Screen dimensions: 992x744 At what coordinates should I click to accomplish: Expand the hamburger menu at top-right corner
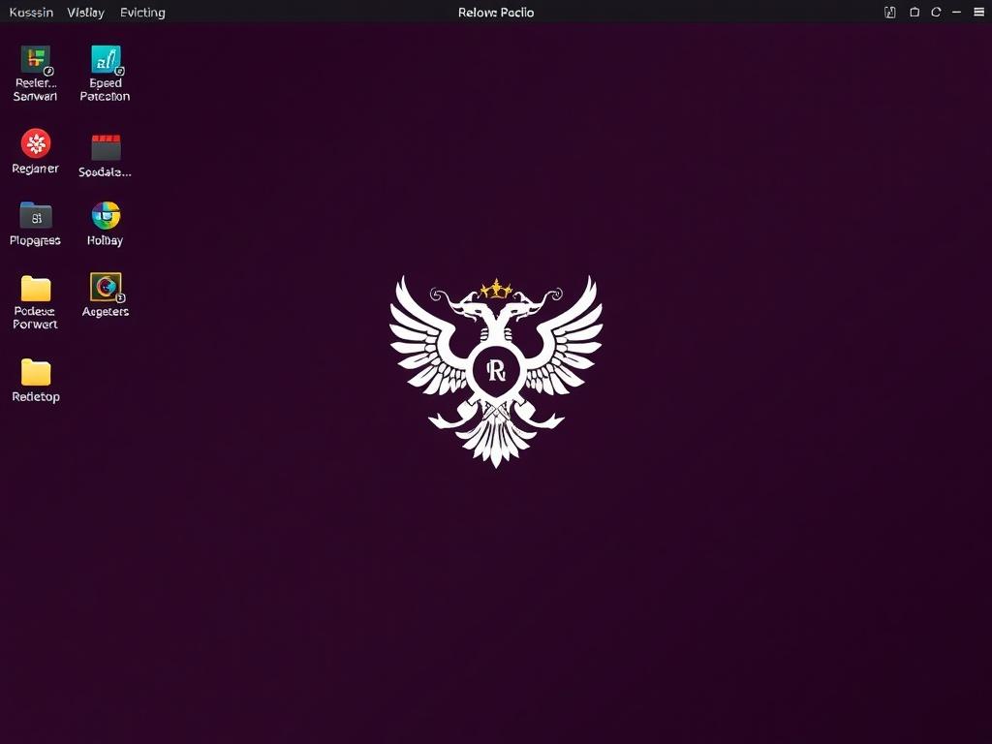(978, 13)
